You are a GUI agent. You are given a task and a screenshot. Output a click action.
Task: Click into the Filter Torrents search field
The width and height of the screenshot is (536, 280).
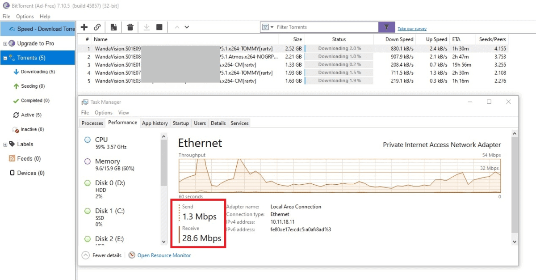coord(326,27)
